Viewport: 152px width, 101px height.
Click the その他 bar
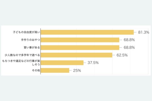click(55, 70)
